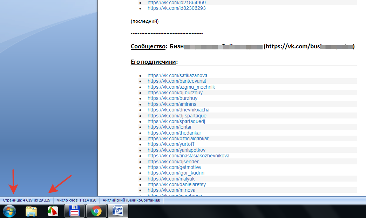
Task: Open the vk.com/banteevanat link
Action: (x=177, y=81)
